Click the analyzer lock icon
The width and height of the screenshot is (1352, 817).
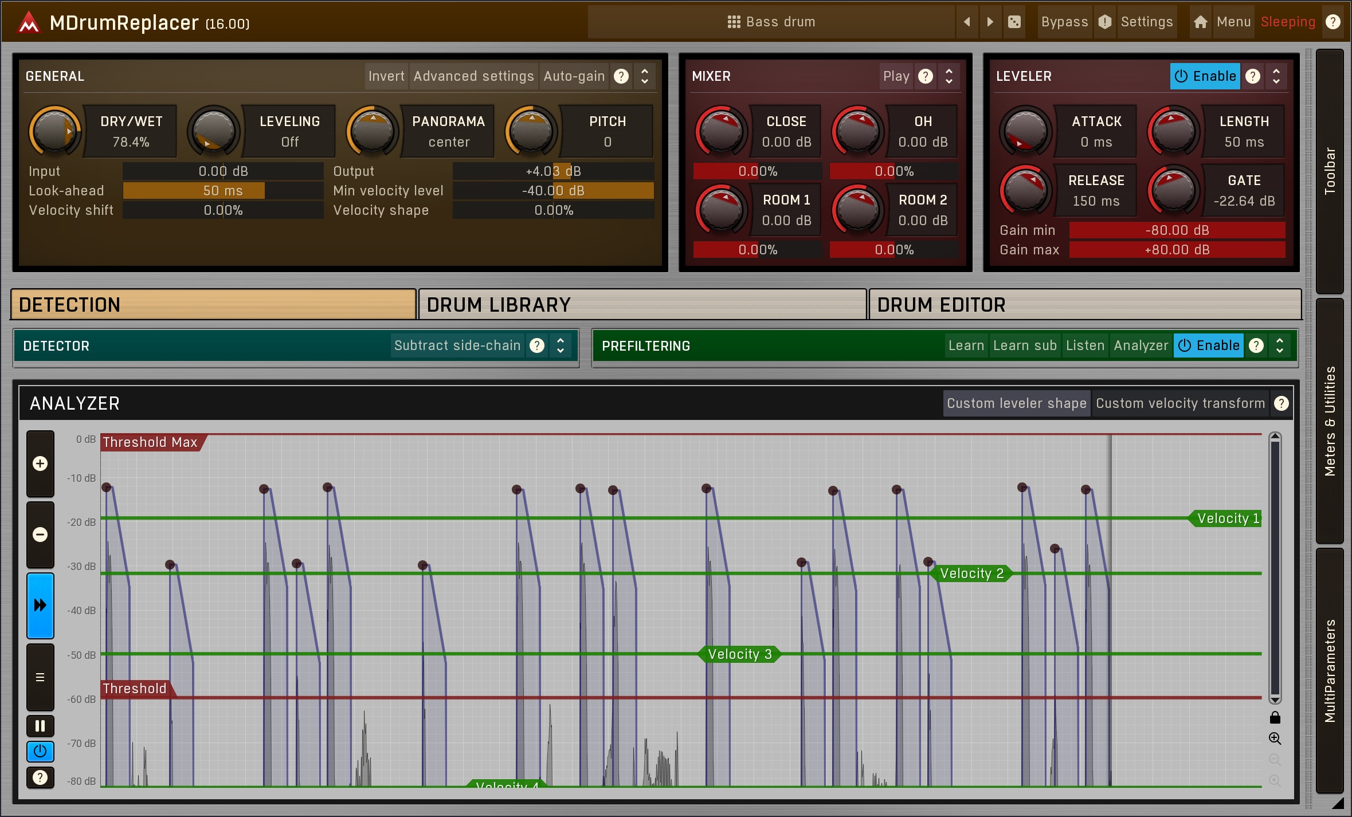(x=1275, y=717)
